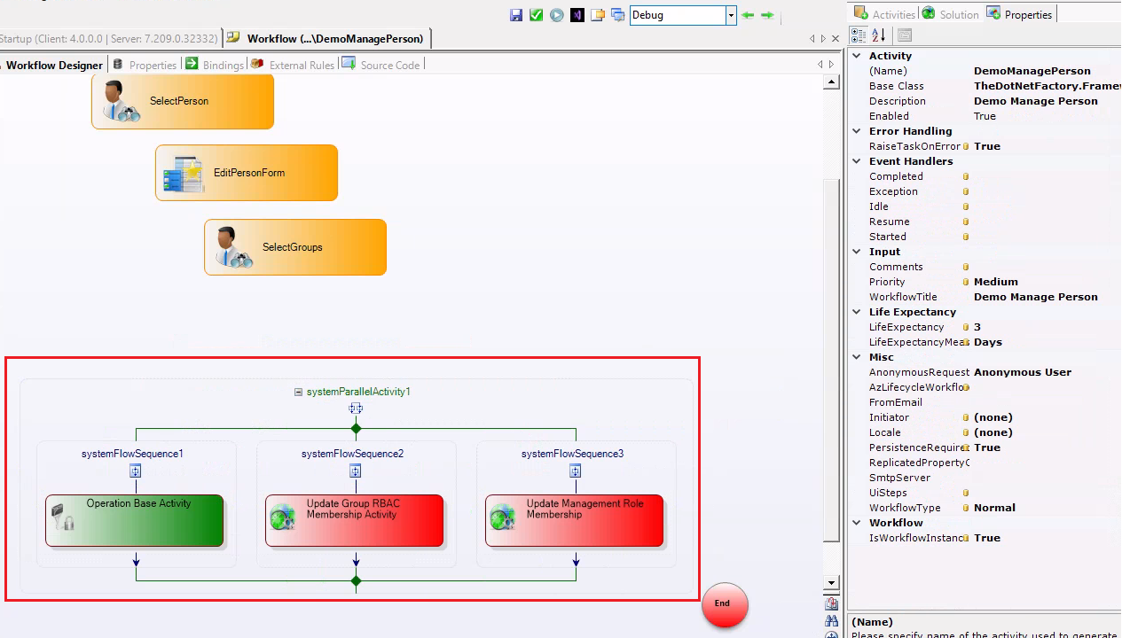Collapse the Activity property category
The image size is (1122, 638).
click(857, 56)
